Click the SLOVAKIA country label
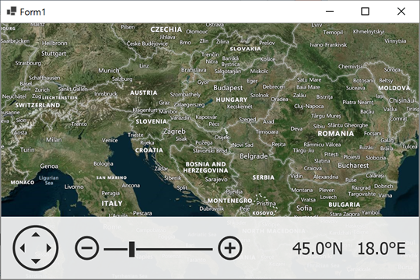Screen dimensions: 420x280 coord(245,49)
